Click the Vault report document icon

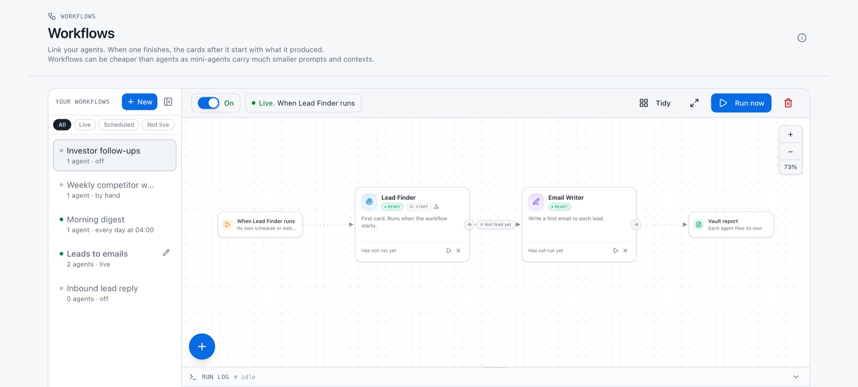click(x=698, y=224)
